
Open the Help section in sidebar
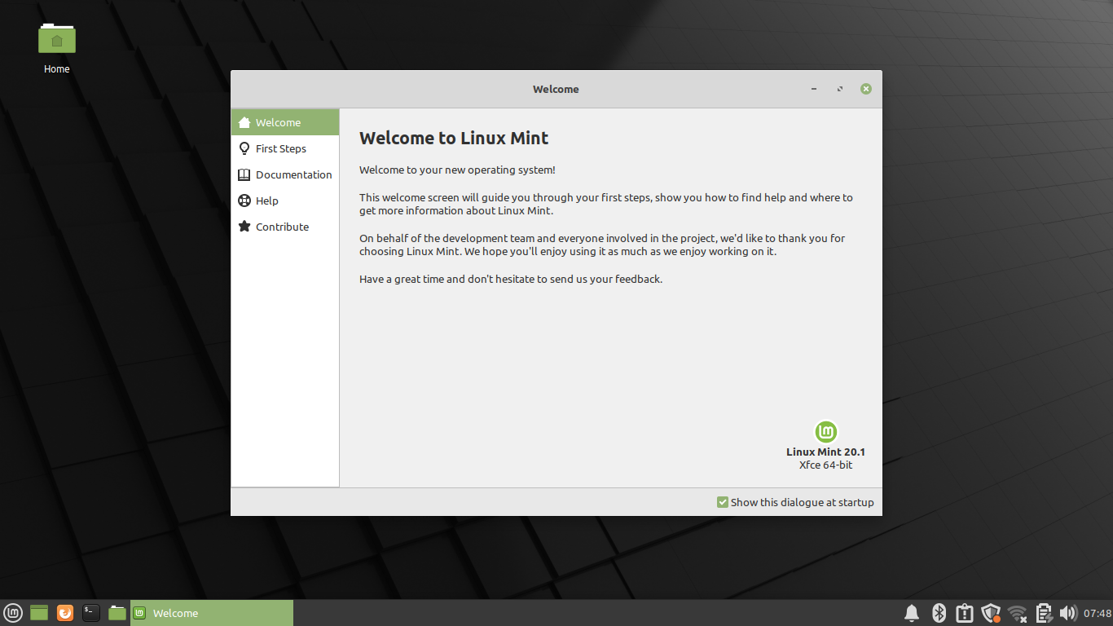coord(285,201)
